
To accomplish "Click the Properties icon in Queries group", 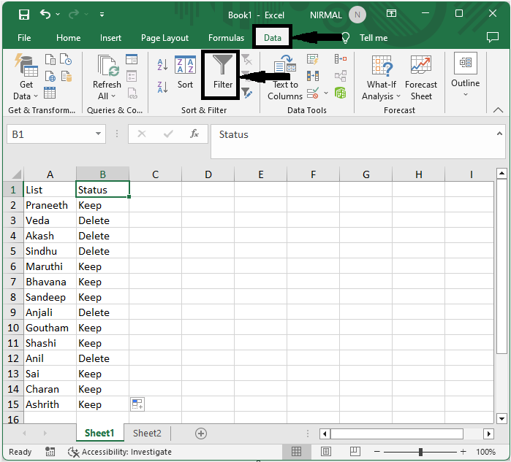I will [x=132, y=76].
